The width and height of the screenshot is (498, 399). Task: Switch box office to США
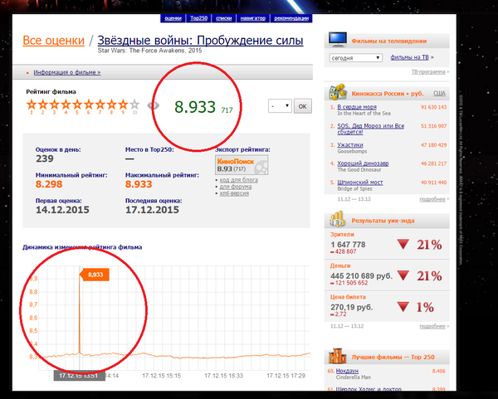pyautogui.click(x=440, y=94)
